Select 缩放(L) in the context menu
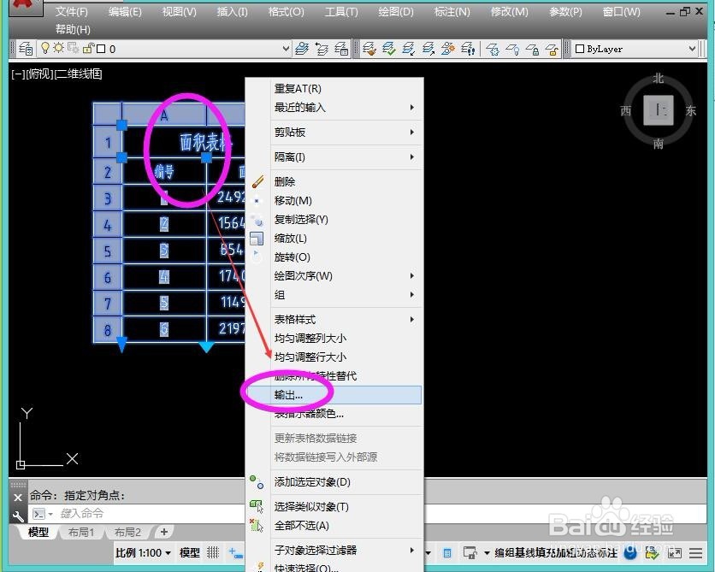 click(x=334, y=239)
